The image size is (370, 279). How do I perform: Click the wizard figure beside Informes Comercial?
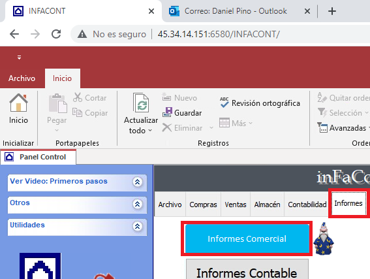[x=323, y=238]
